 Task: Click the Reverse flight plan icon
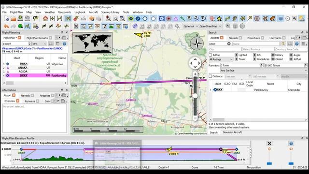(x=58, y=26)
